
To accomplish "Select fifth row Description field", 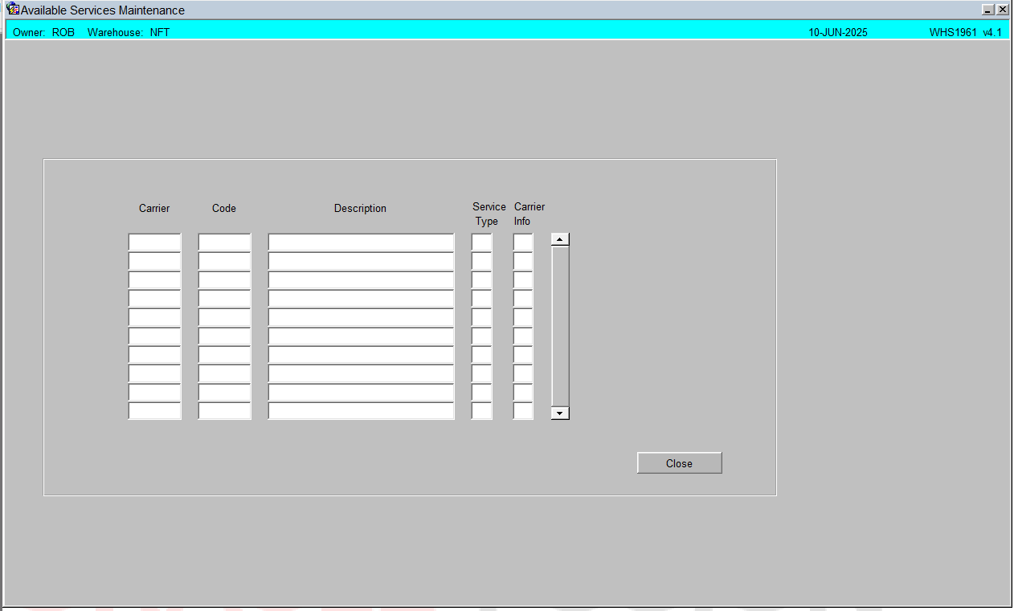I will coord(361,317).
